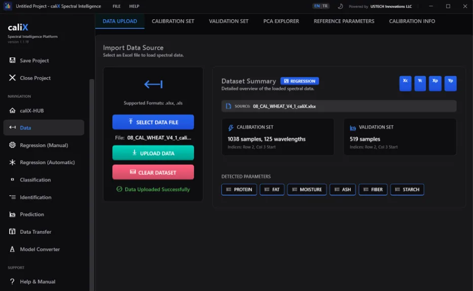Click the source file path field
The width and height of the screenshot is (473, 291).
click(x=339, y=106)
